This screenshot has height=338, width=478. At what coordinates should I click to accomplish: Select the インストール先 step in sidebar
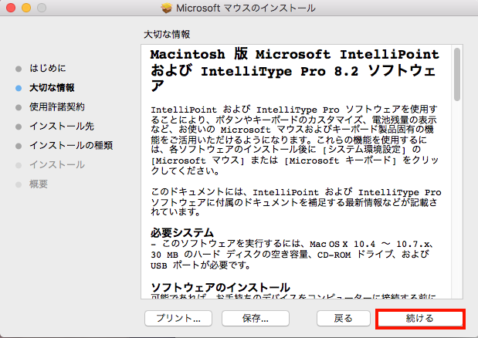point(62,127)
